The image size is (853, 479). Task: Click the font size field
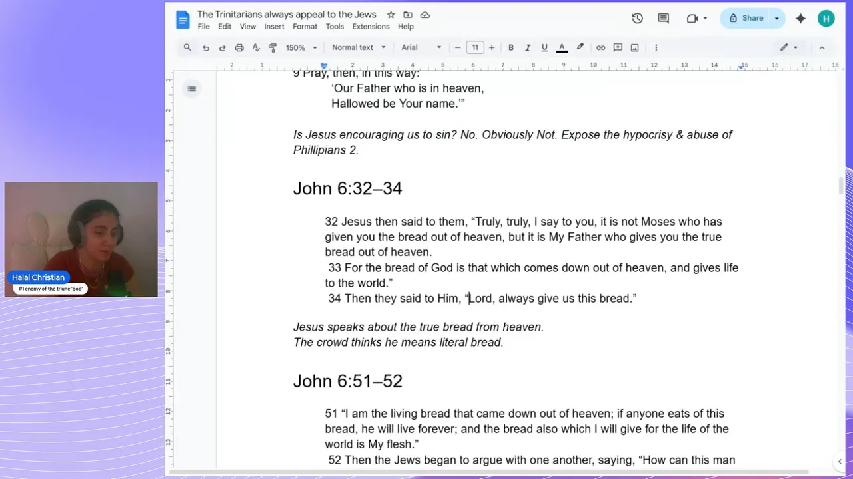click(474, 47)
